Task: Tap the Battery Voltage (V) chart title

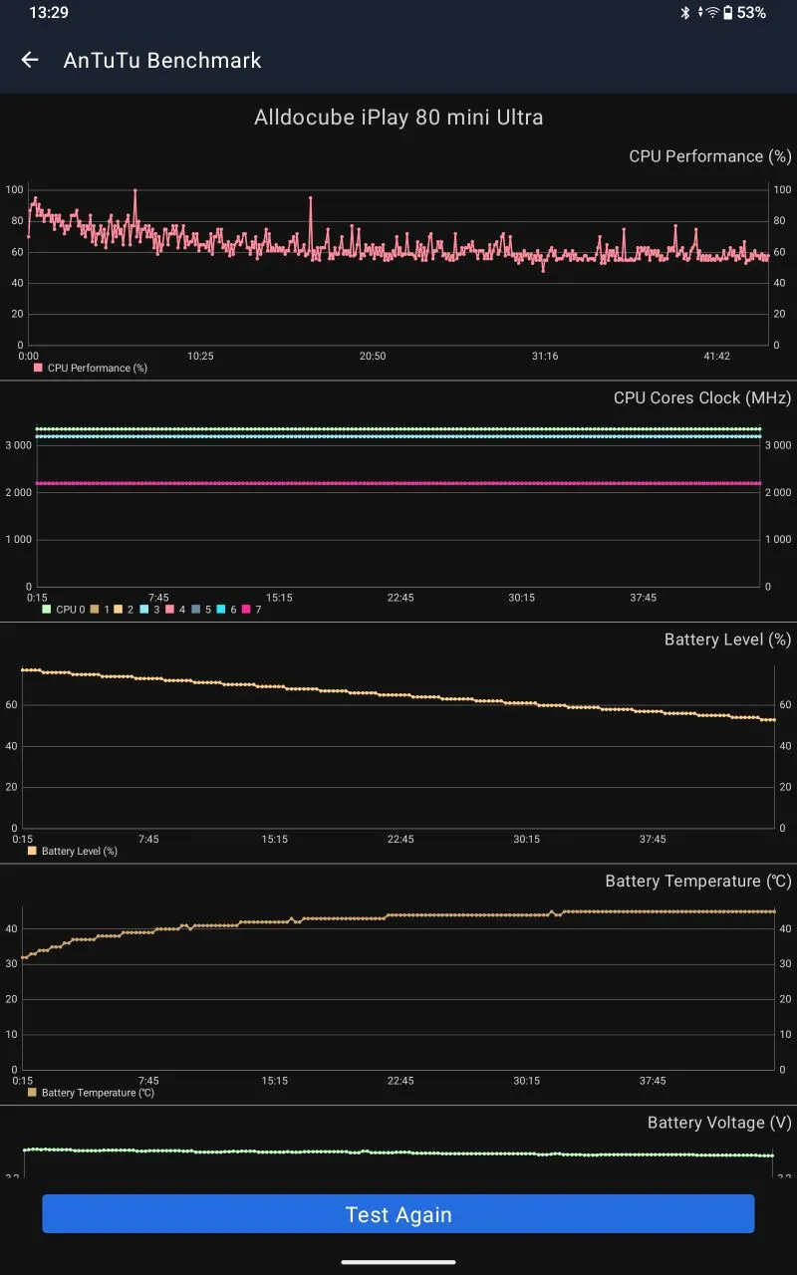Action: pos(719,1123)
